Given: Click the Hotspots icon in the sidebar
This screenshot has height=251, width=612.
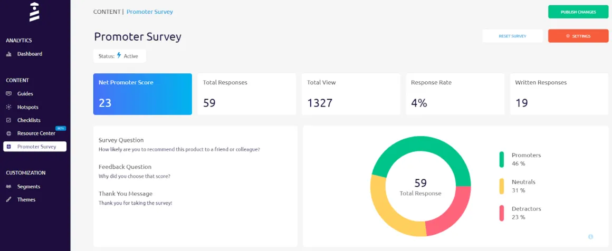Looking at the screenshot, I should coord(8,107).
